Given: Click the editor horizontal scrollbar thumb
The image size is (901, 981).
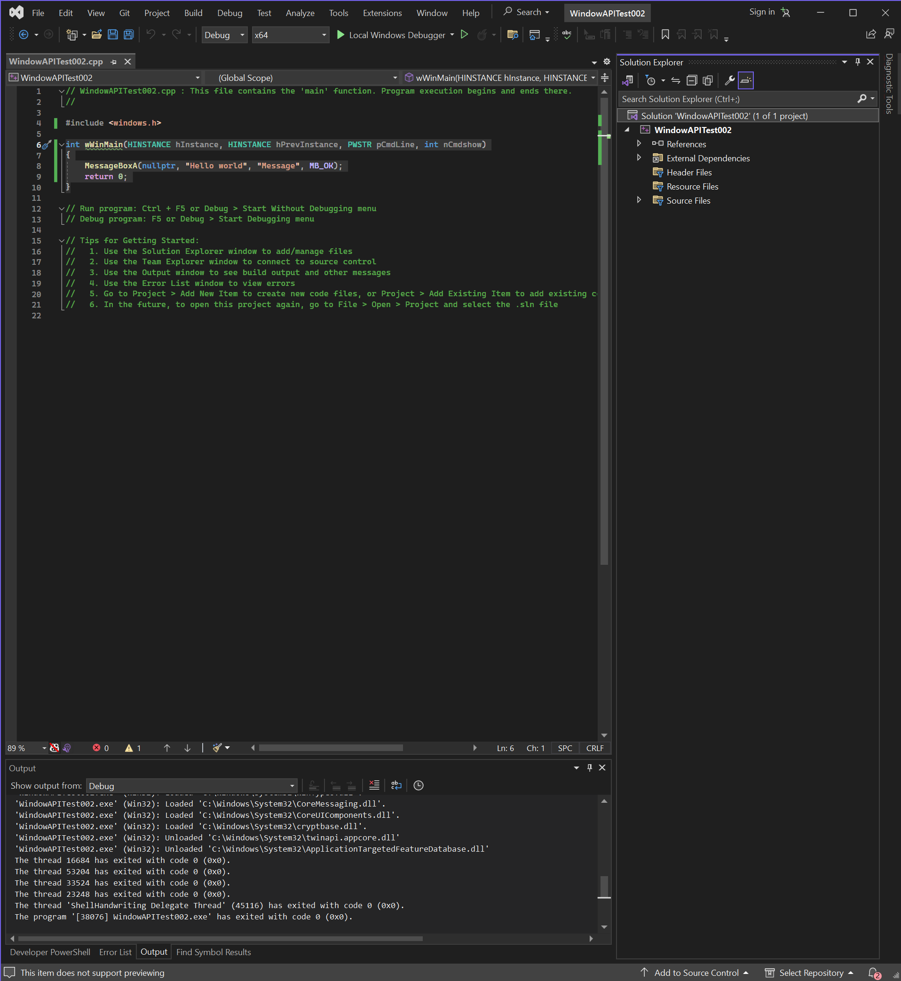Looking at the screenshot, I should 331,748.
